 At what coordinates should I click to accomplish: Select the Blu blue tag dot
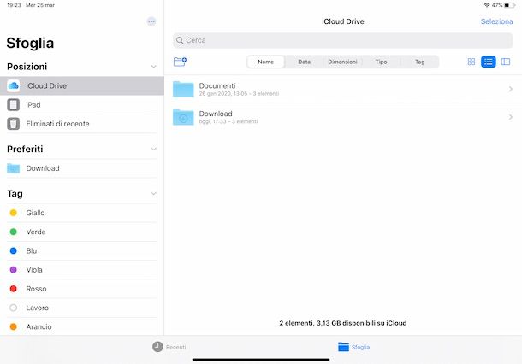pyautogui.click(x=14, y=250)
